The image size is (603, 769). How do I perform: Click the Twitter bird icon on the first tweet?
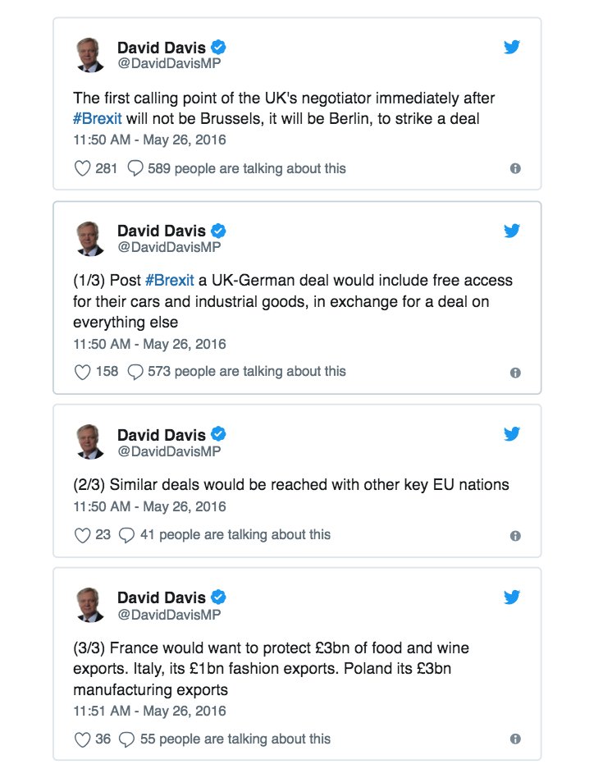click(x=511, y=47)
